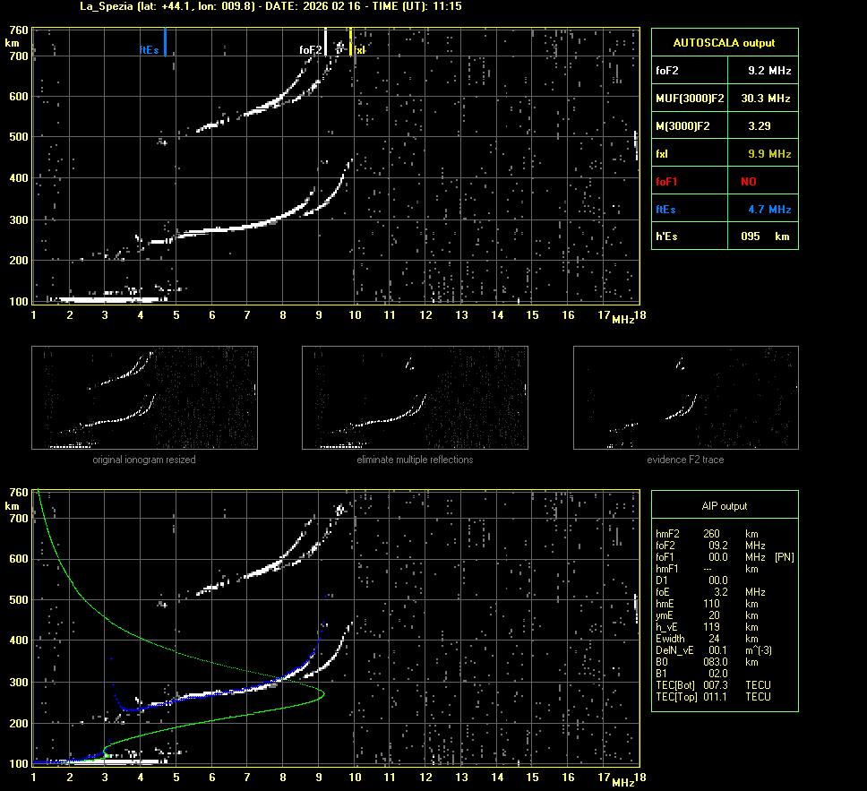Select the M(3000)F2 value 3.29
Viewport: 867px width, 791px height.
[x=760, y=126]
